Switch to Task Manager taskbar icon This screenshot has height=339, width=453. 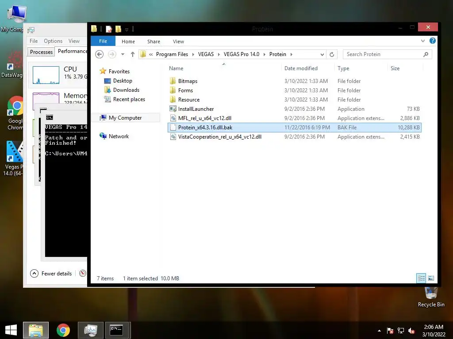pos(91,330)
